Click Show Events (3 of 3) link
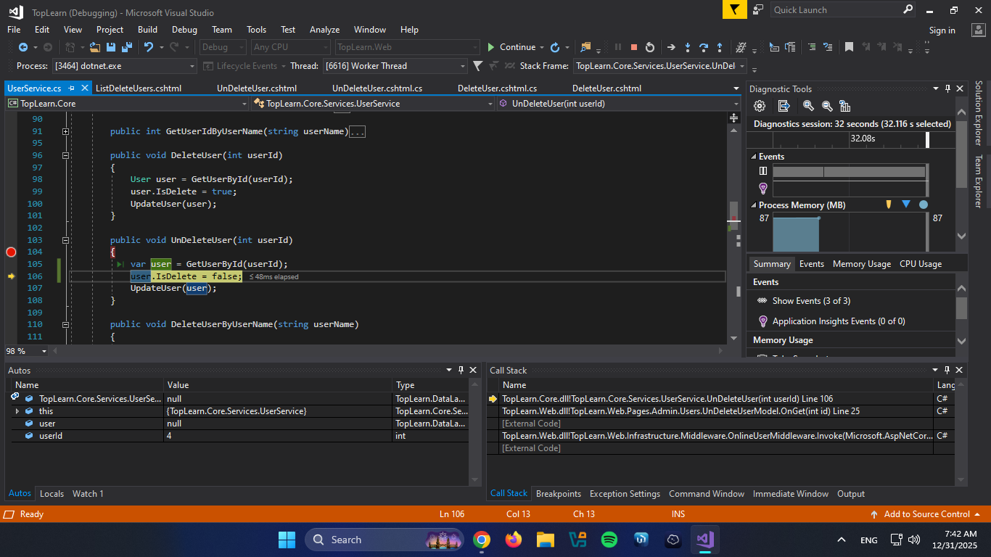Screen dimensions: 991x557 coord(810,301)
